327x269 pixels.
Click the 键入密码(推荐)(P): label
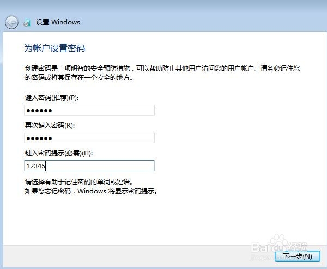(x=52, y=97)
